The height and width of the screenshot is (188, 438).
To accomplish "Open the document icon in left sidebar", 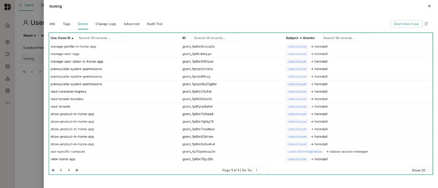I will pos(8,54).
